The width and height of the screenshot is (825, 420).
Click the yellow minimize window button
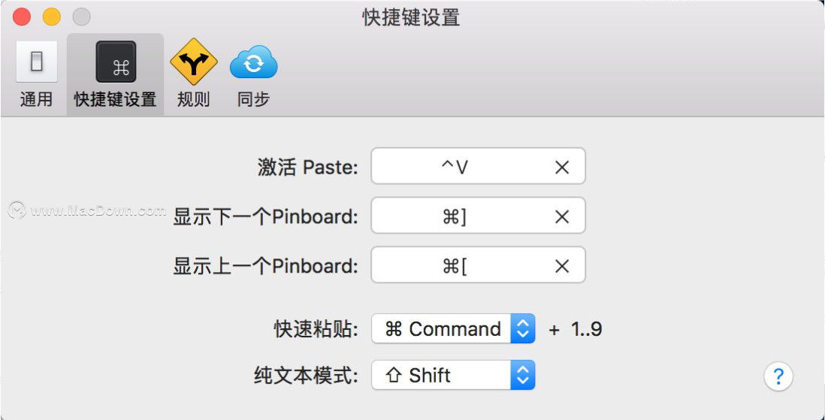coord(52,17)
